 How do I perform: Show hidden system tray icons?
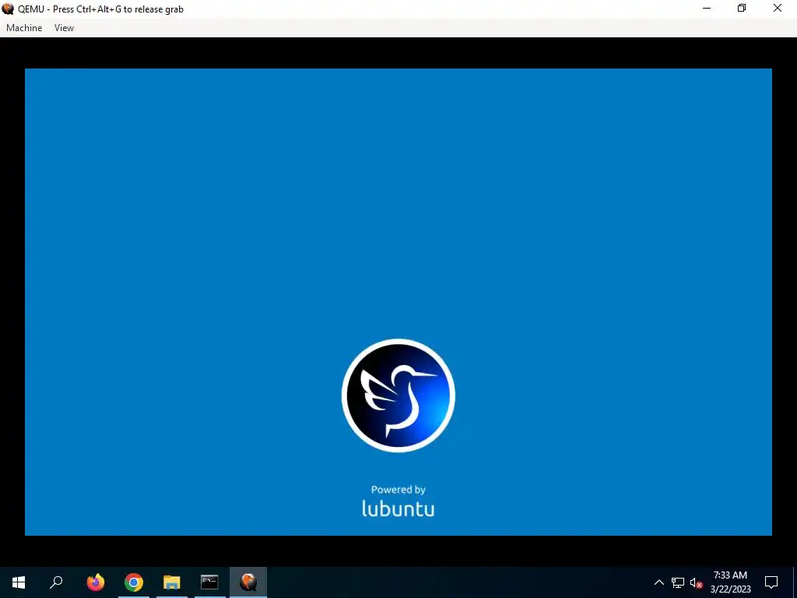tap(658, 582)
